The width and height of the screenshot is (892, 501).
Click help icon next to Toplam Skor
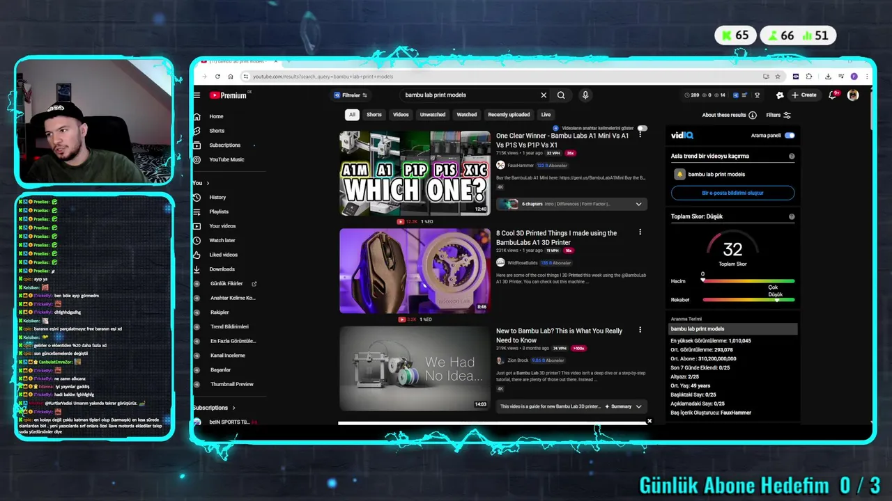(x=792, y=216)
